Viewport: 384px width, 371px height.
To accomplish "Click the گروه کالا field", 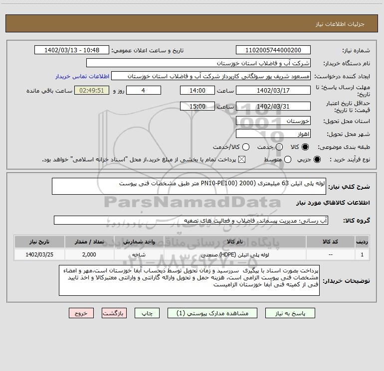I will pos(191,220).
